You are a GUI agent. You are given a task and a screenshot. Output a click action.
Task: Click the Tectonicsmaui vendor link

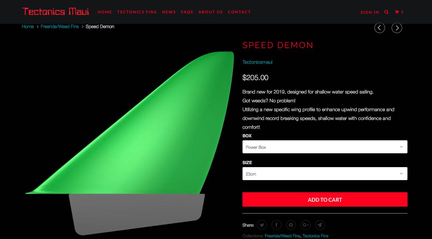pos(258,62)
